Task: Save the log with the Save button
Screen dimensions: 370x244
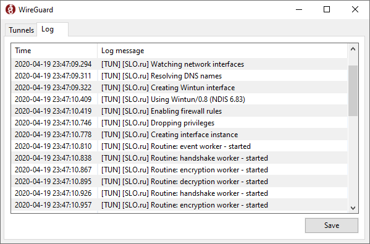Action: [x=332, y=225]
